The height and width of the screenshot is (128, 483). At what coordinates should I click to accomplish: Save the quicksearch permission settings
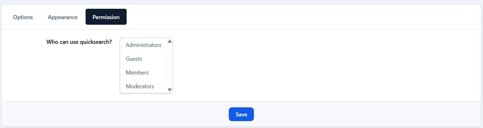coord(241,114)
